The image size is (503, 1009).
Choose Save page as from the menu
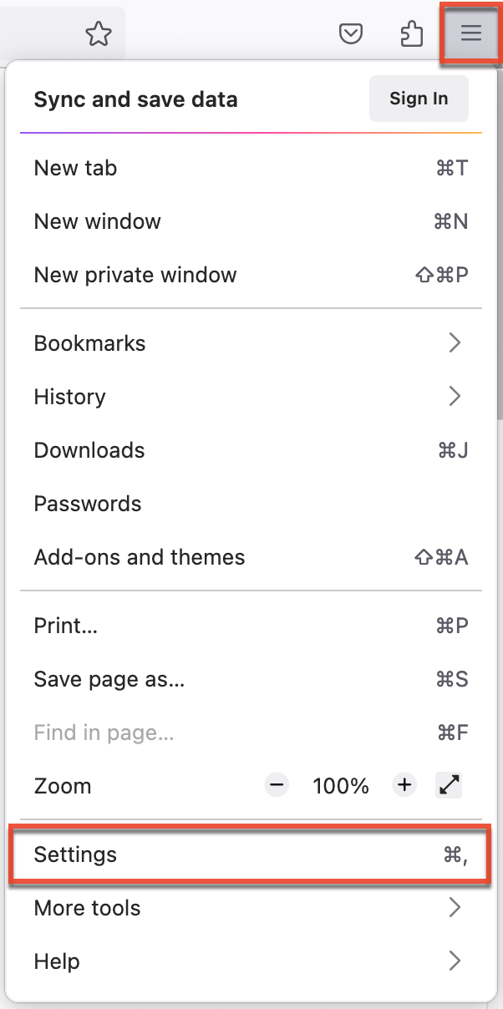click(x=109, y=679)
